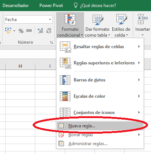Expand Conjuntos de iconos submenu arrow
Viewport: 151px width, 154px height.
tap(139, 113)
